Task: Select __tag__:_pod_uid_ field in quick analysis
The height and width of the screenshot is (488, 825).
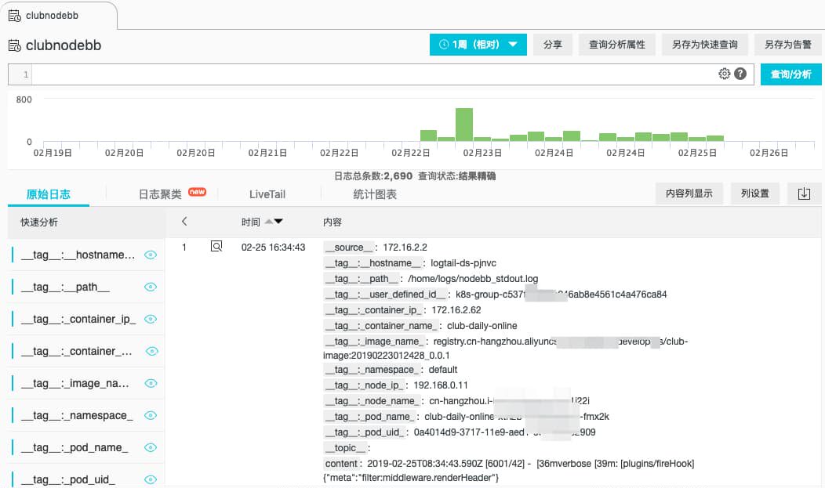Action: pyautogui.click(x=68, y=479)
